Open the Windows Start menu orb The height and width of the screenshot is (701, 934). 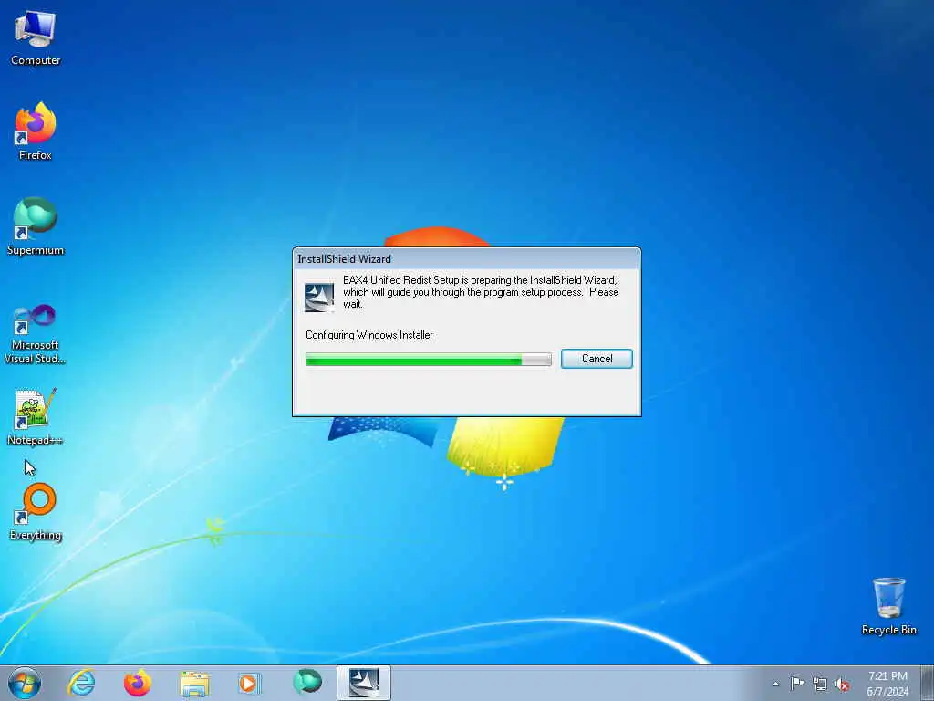pos(25,683)
